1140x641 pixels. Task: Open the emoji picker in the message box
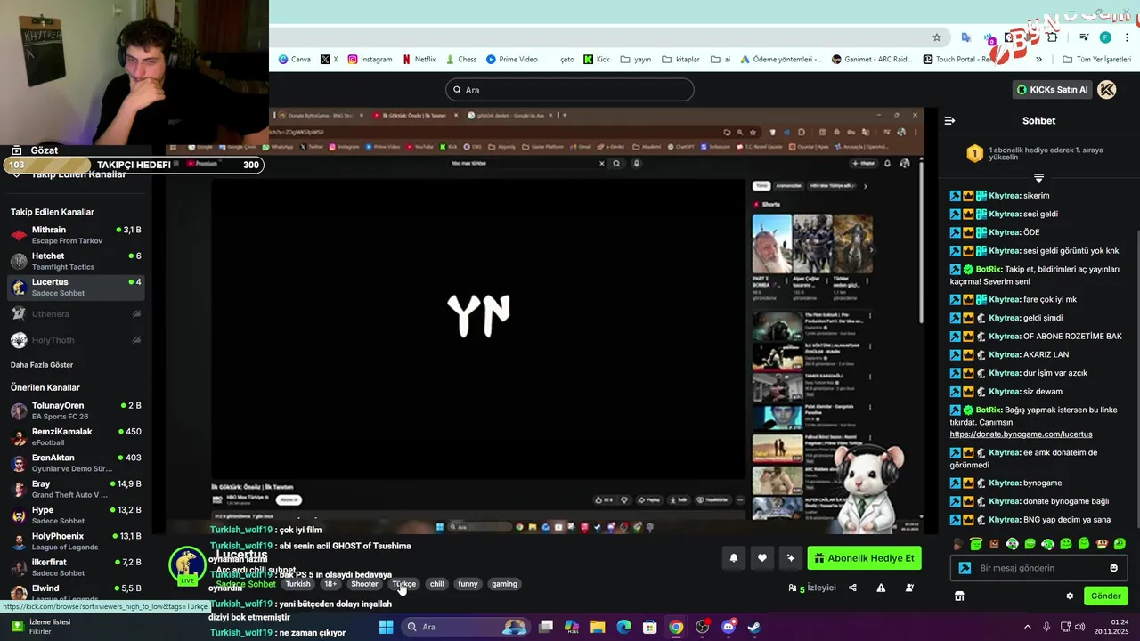tap(1113, 568)
